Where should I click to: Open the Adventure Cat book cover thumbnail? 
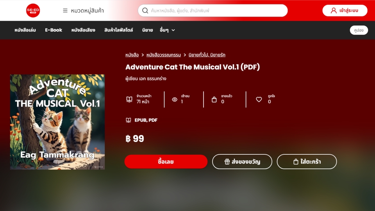point(57,122)
